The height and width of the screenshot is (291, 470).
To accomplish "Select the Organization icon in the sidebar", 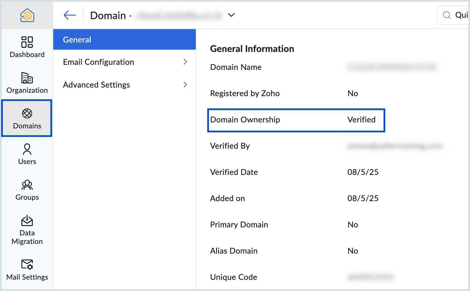I will click(x=27, y=83).
